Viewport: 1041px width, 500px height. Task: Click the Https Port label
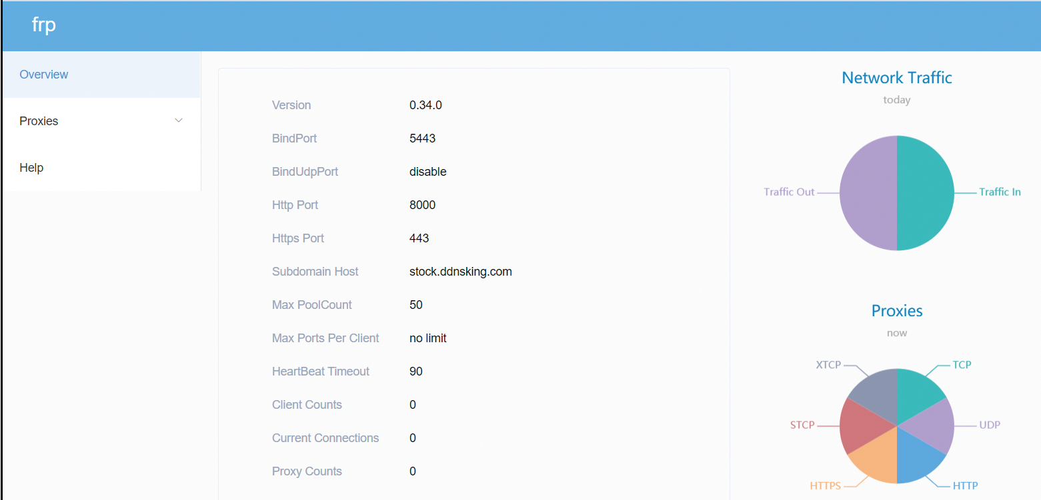point(298,238)
